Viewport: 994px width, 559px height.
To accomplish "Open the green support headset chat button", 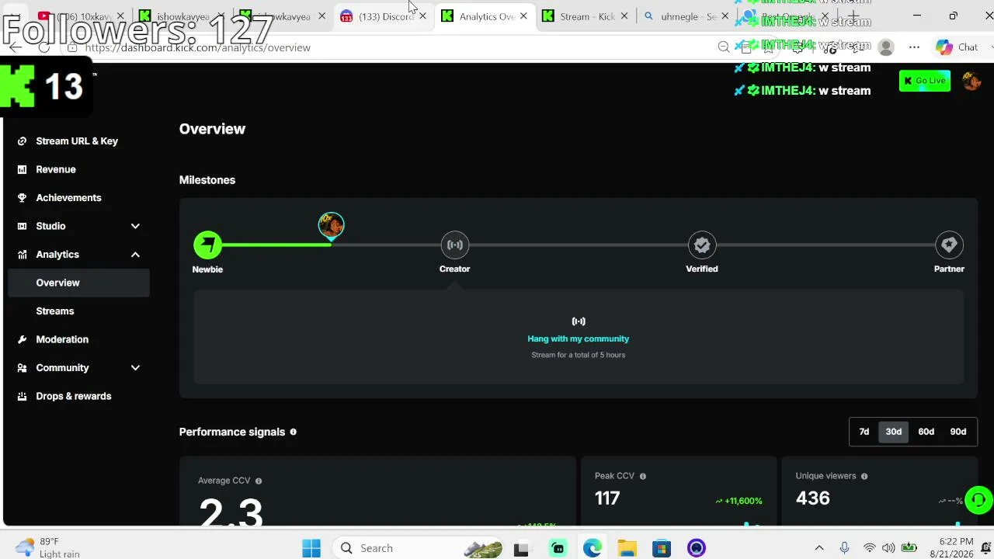I will tap(978, 500).
